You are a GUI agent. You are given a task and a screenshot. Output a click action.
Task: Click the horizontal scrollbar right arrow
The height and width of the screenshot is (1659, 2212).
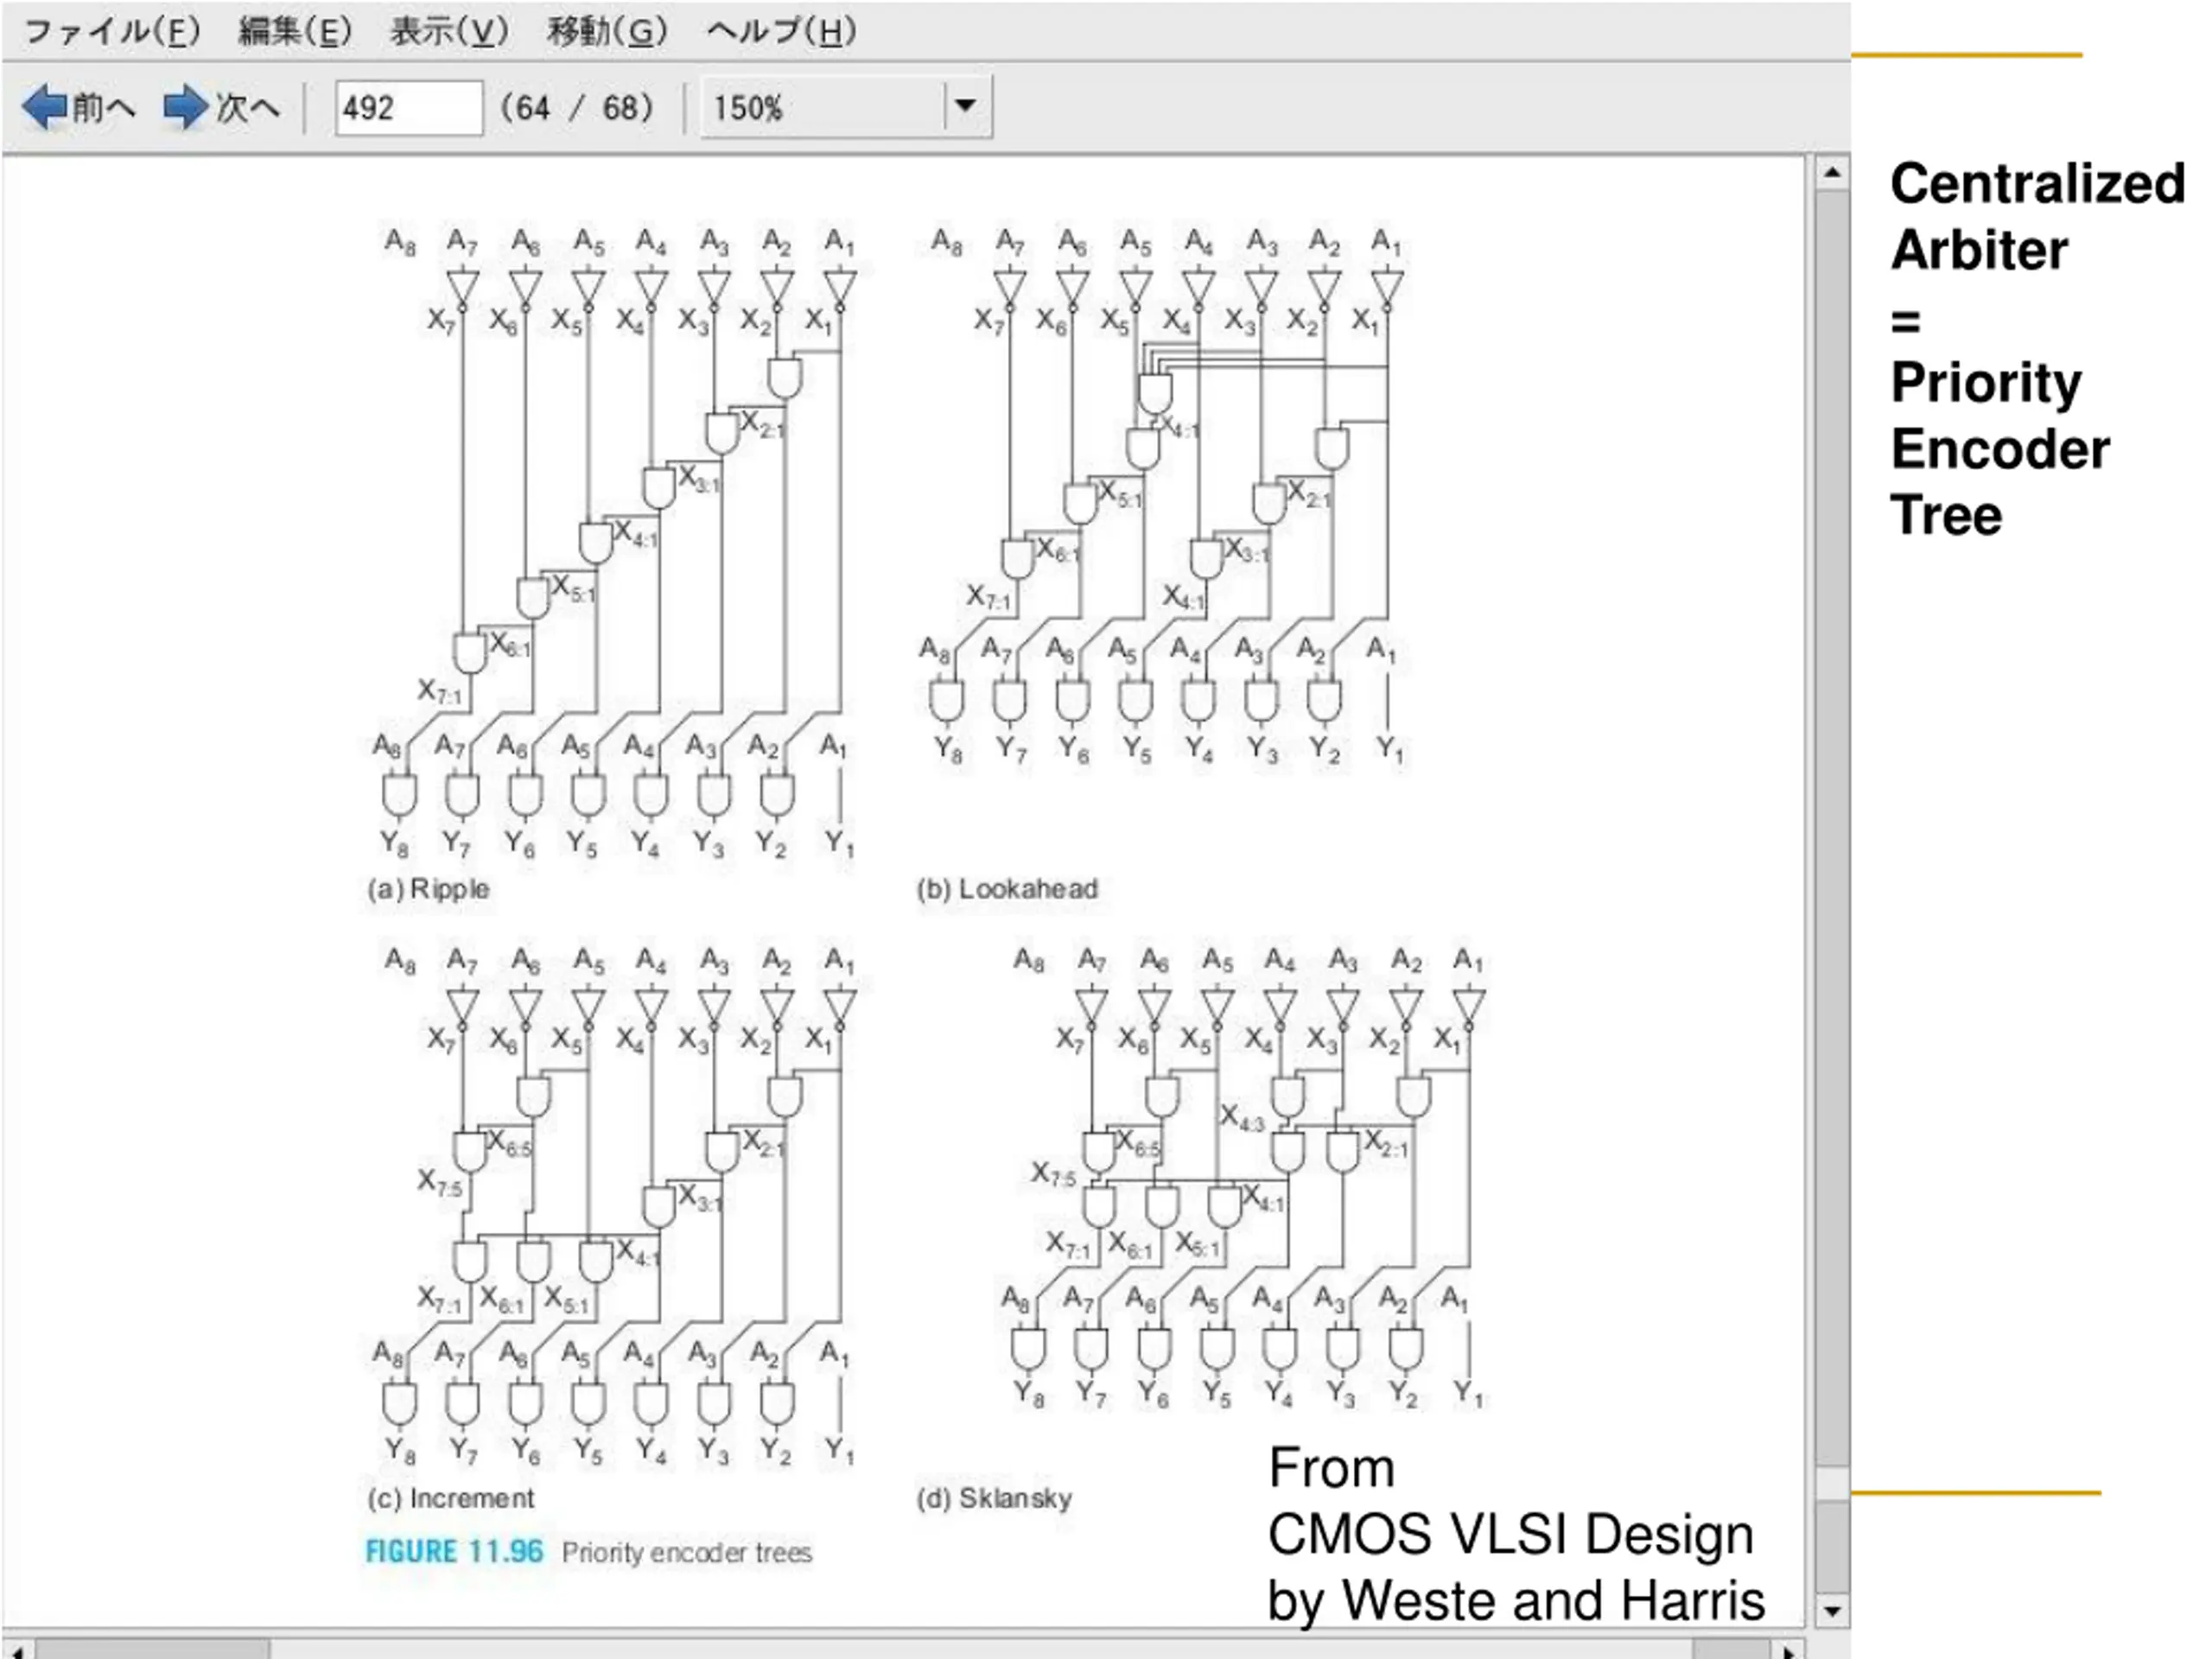click(1789, 1650)
